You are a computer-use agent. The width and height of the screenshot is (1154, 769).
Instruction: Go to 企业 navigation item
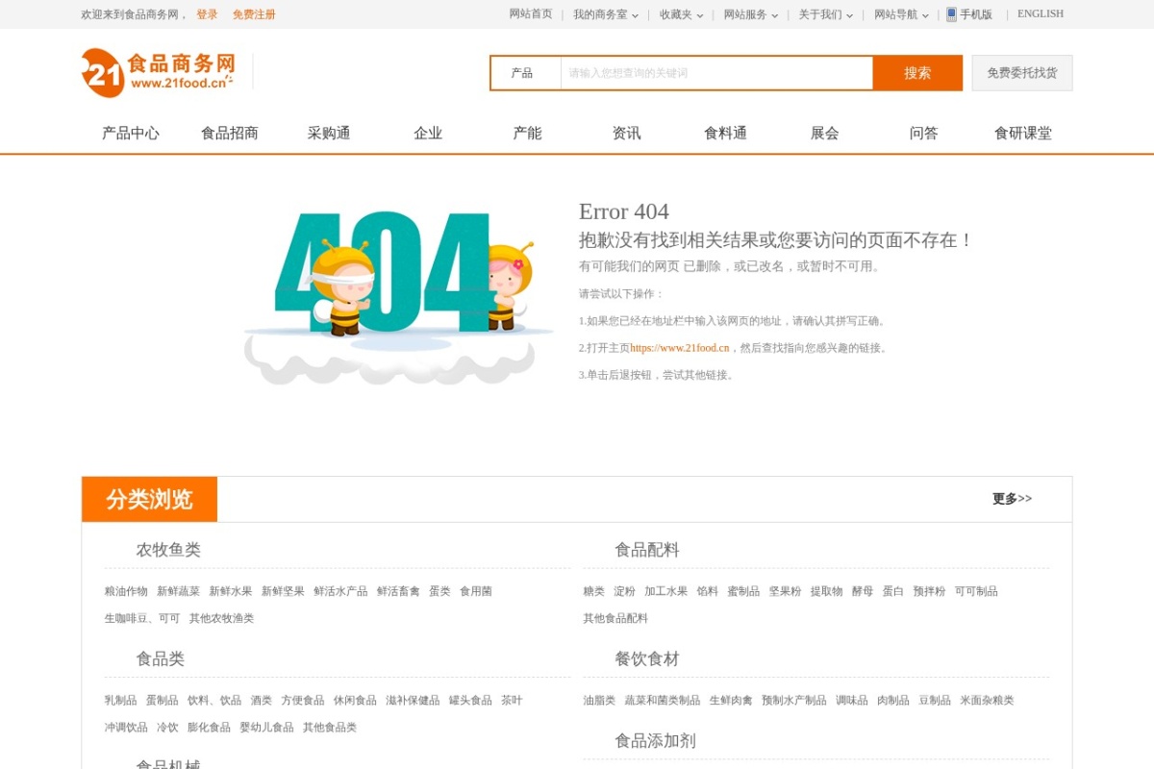point(428,134)
